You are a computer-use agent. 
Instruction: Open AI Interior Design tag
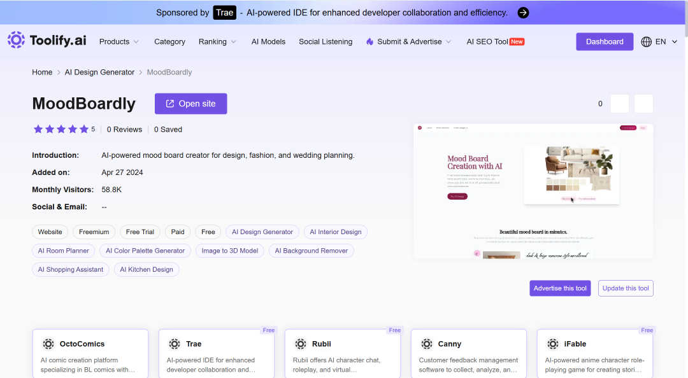[x=336, y=232]
